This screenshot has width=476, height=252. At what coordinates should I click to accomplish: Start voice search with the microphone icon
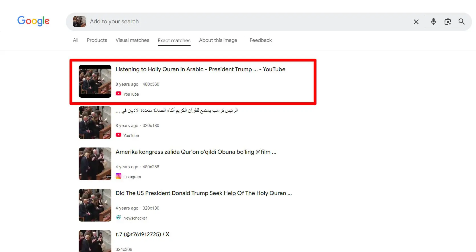point(433,22)
